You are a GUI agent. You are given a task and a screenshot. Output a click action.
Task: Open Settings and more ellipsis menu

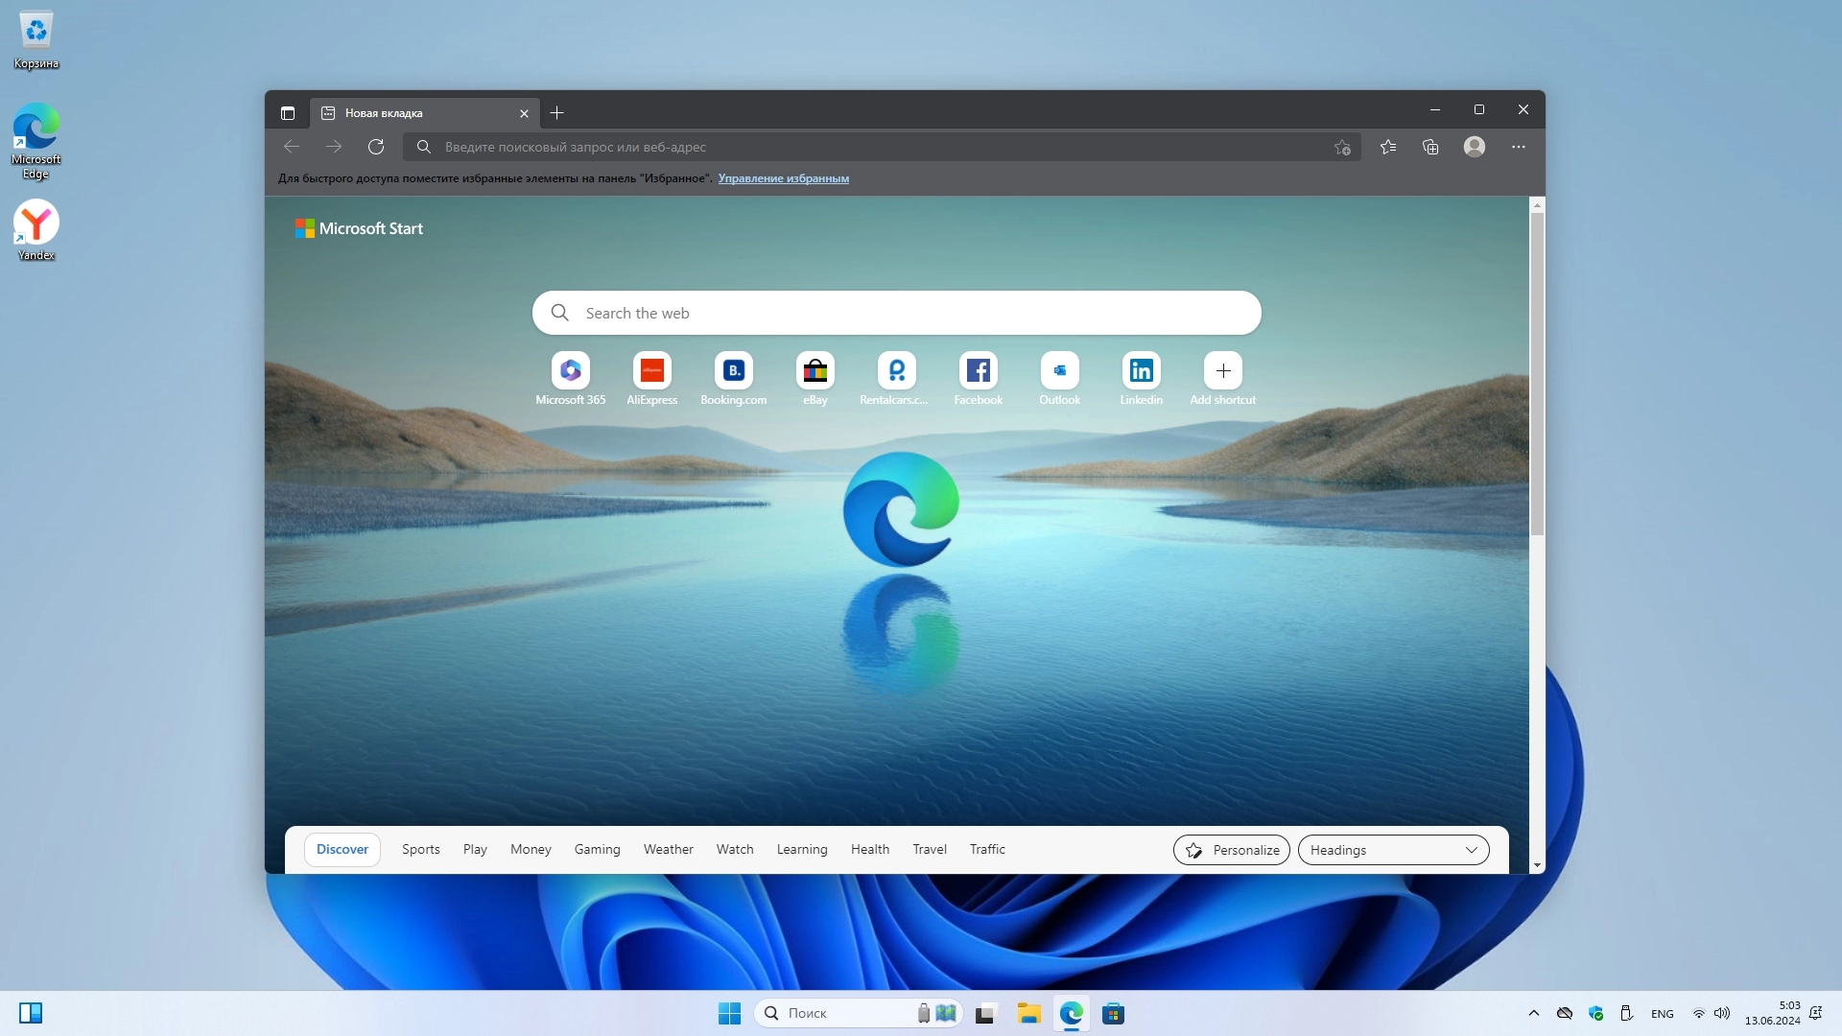[x=1518, y=147]
